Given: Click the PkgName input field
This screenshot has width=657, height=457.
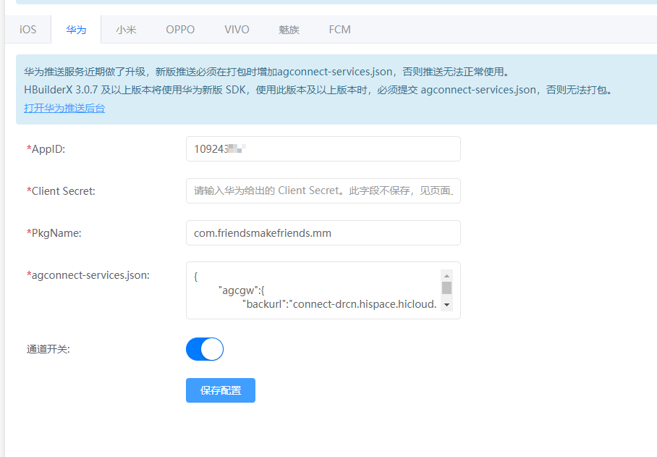Looking at the screenshot, I should pyautogui.click(x=323, y=232).
